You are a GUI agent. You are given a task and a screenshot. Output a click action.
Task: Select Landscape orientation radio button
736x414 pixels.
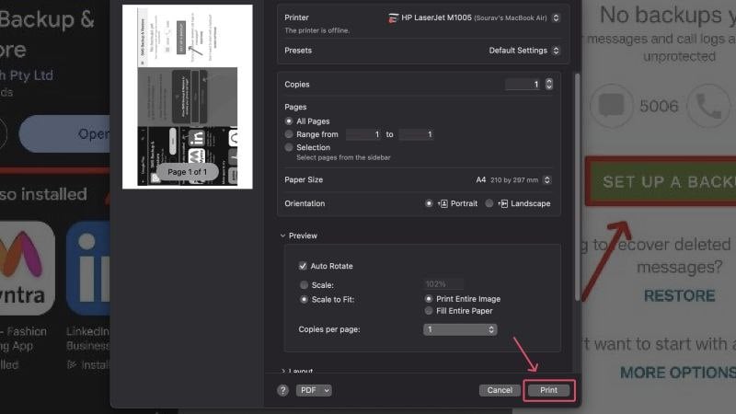(489, 203)
